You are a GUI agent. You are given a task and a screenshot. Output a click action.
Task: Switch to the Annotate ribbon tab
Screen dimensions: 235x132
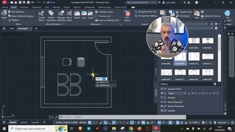pos(24,7)
